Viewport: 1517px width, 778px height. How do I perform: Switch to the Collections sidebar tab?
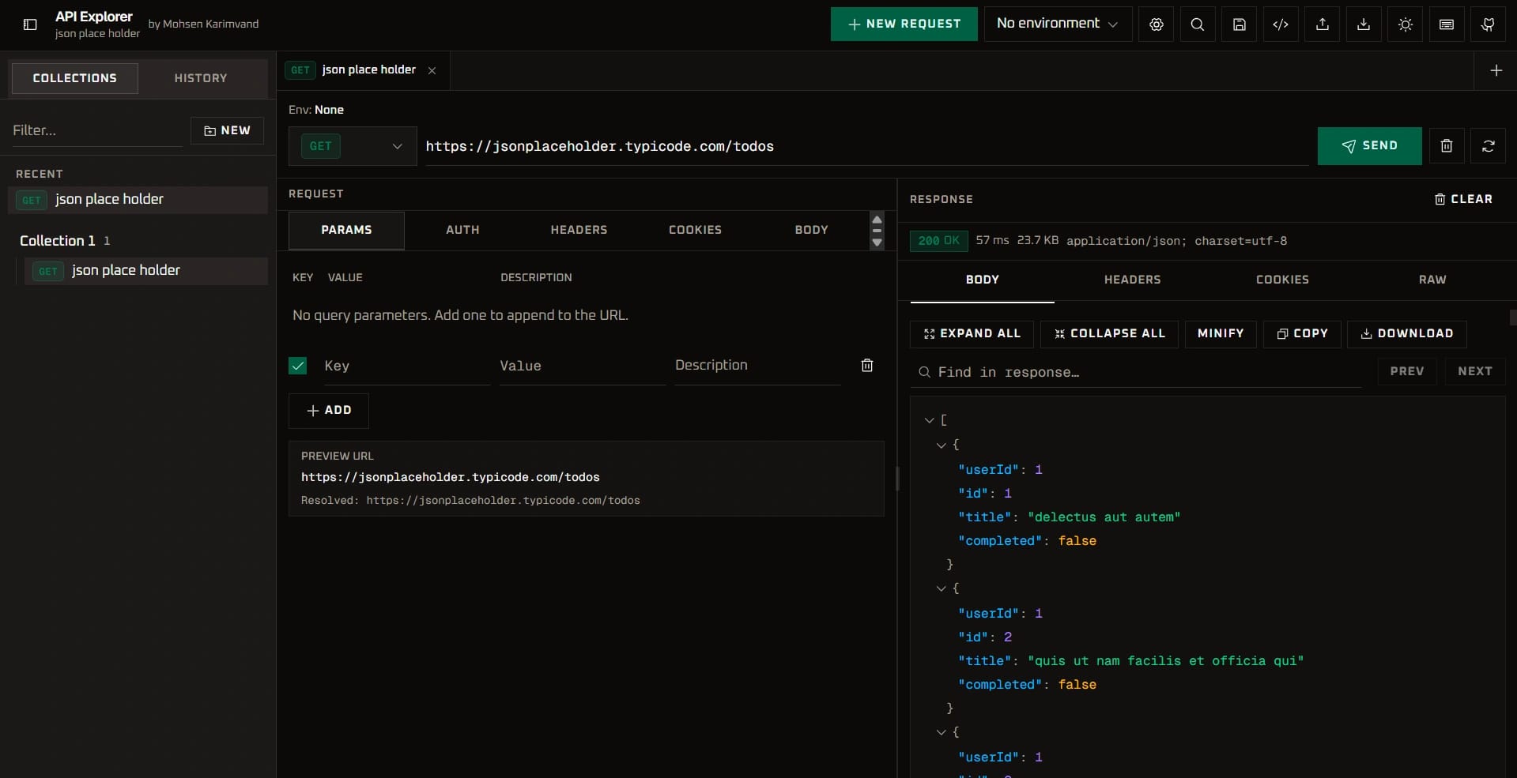click(74, 78)
